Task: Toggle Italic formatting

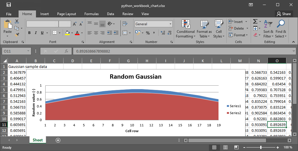Action: click(35, 33)
